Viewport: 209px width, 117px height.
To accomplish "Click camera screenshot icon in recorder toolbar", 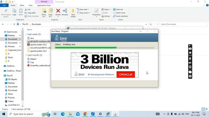I will 190,49.
